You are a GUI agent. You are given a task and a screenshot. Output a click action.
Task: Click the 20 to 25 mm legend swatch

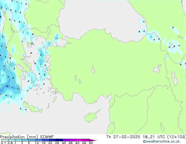coord(53,140)
